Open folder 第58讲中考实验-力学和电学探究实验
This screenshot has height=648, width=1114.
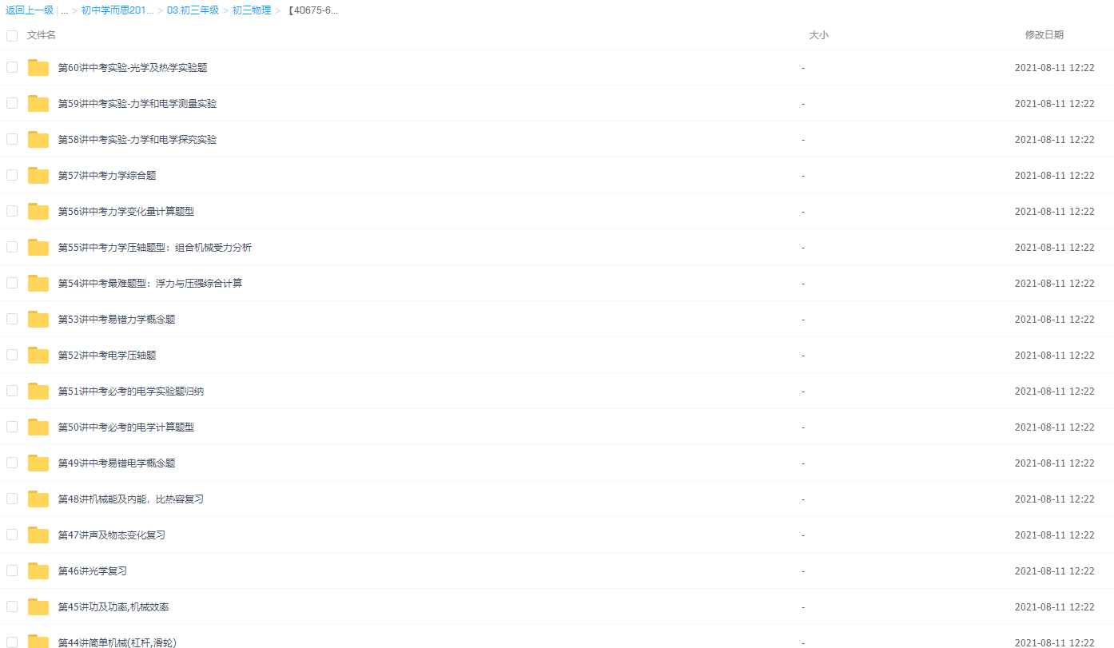point(137,140)
